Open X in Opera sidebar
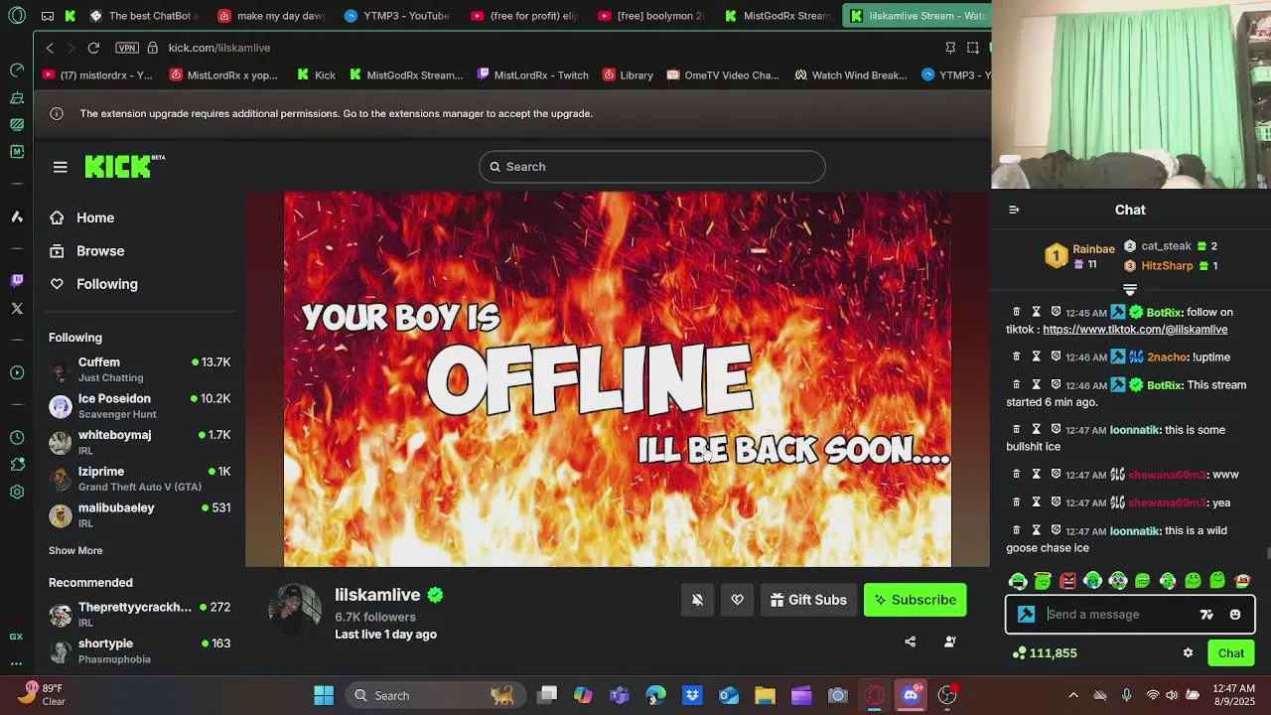The image size is (1271, 715). pyautogui.click(x=17, y=309)
